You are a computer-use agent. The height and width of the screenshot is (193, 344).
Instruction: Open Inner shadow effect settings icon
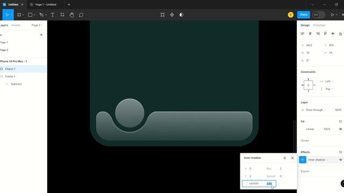tap(303, 160)
